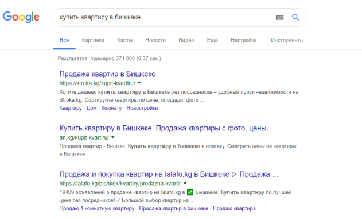Open the Дом sitelink
The width and height of the screenshot is (362, 219).
tap(91, 108)
